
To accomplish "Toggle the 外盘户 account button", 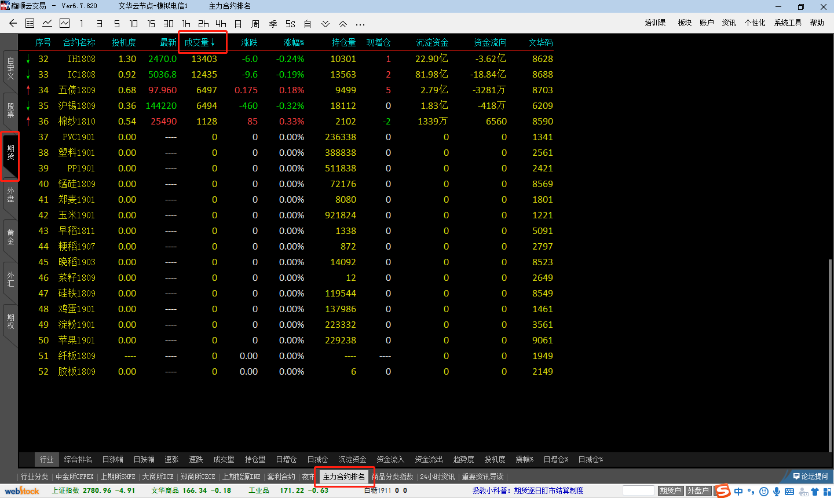I will (698, 491).
